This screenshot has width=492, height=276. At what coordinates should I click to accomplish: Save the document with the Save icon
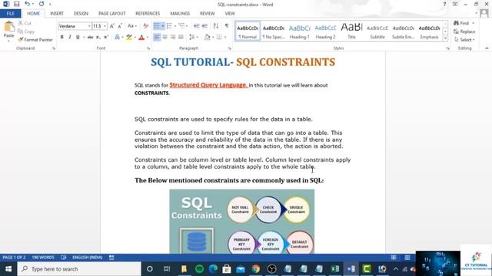[17, 4]
